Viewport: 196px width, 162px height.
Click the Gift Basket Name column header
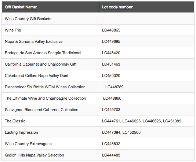[21, 7]
